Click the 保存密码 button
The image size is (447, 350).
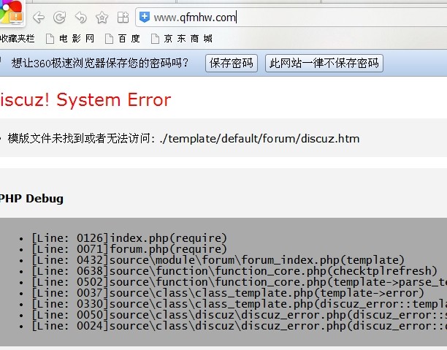232,63
